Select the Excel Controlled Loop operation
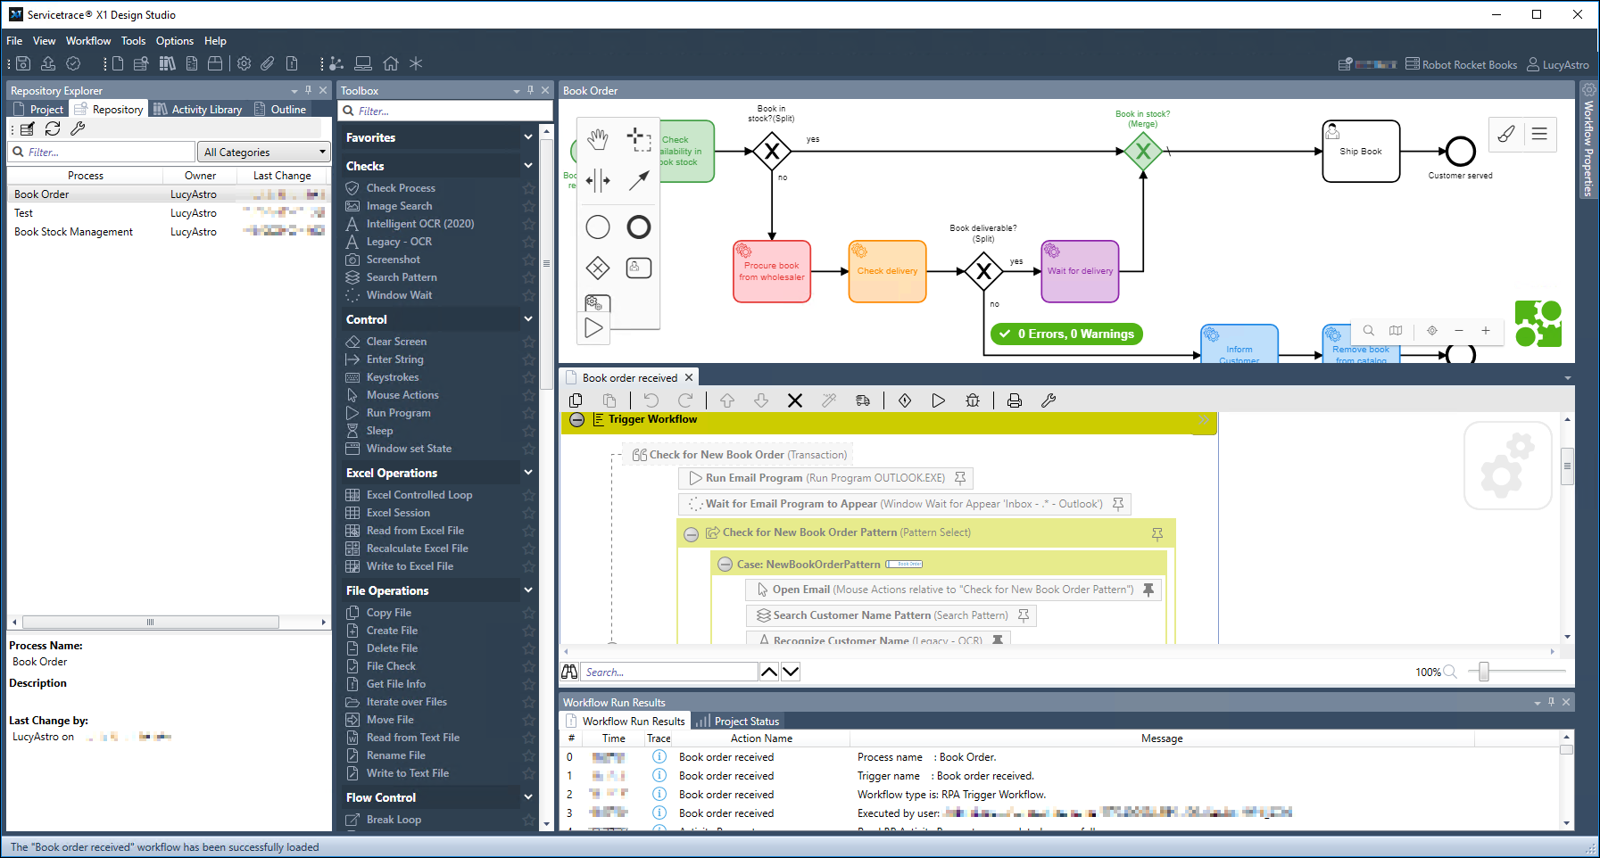 [x=418, y=494]
